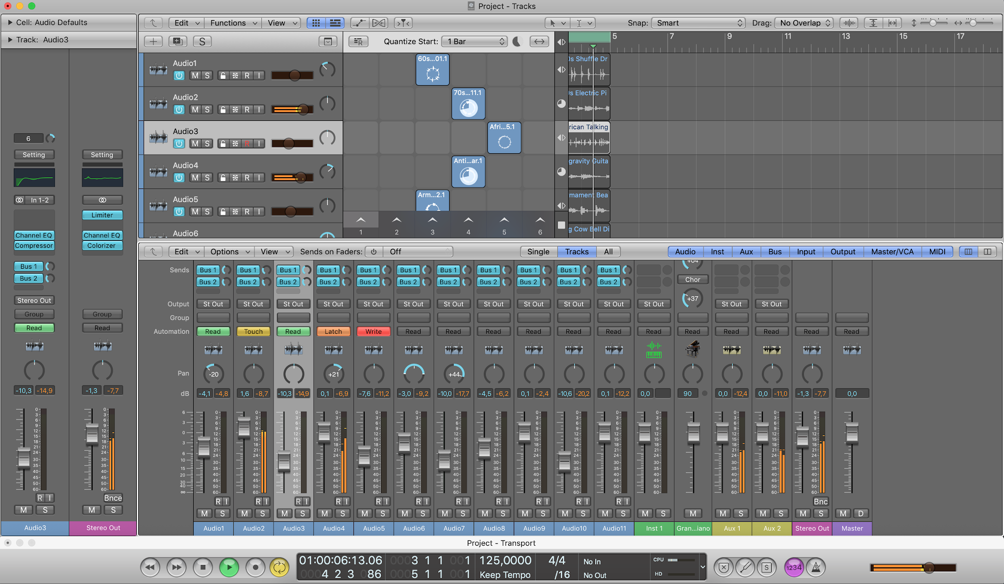
Task: Switch to Tracks list view button
Action: pyautogui.click(x=335, y=23)
